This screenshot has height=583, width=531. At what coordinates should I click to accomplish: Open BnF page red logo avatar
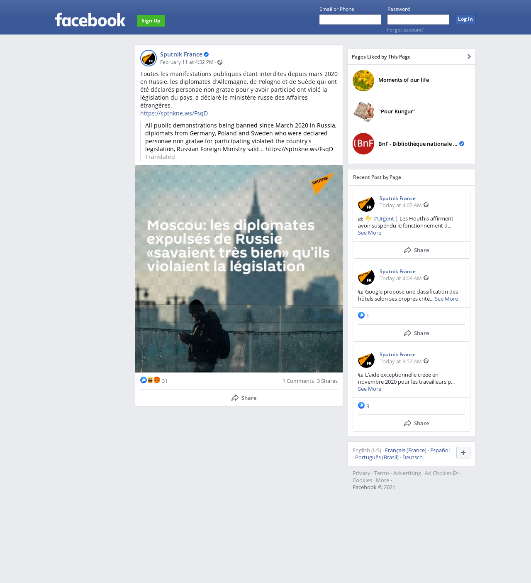click(363, 144)
